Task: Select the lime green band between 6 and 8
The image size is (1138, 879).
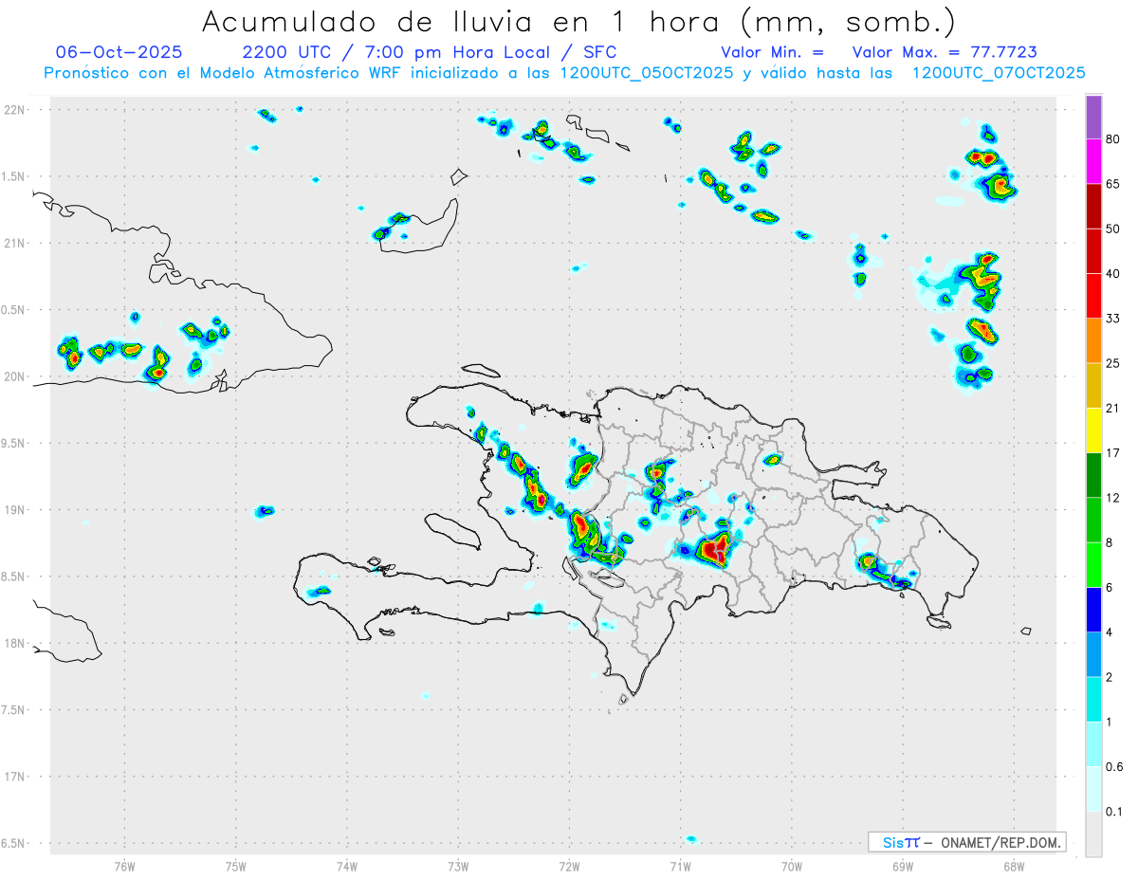Action: (x=1093, y=565)
